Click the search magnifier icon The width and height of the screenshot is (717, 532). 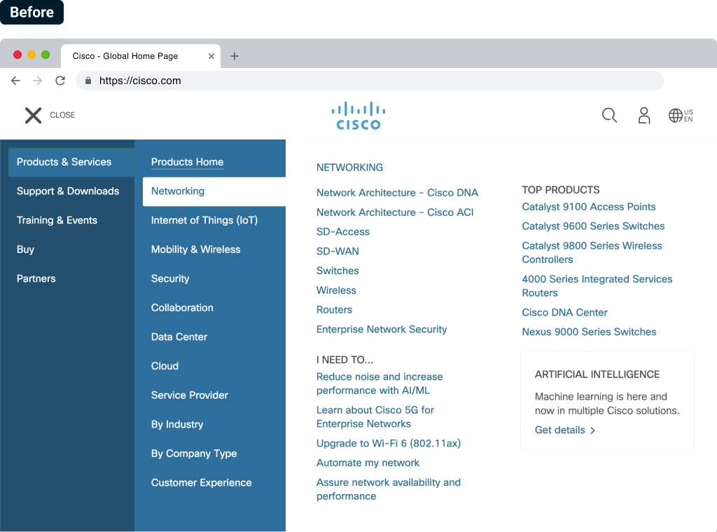click(609, 116)
